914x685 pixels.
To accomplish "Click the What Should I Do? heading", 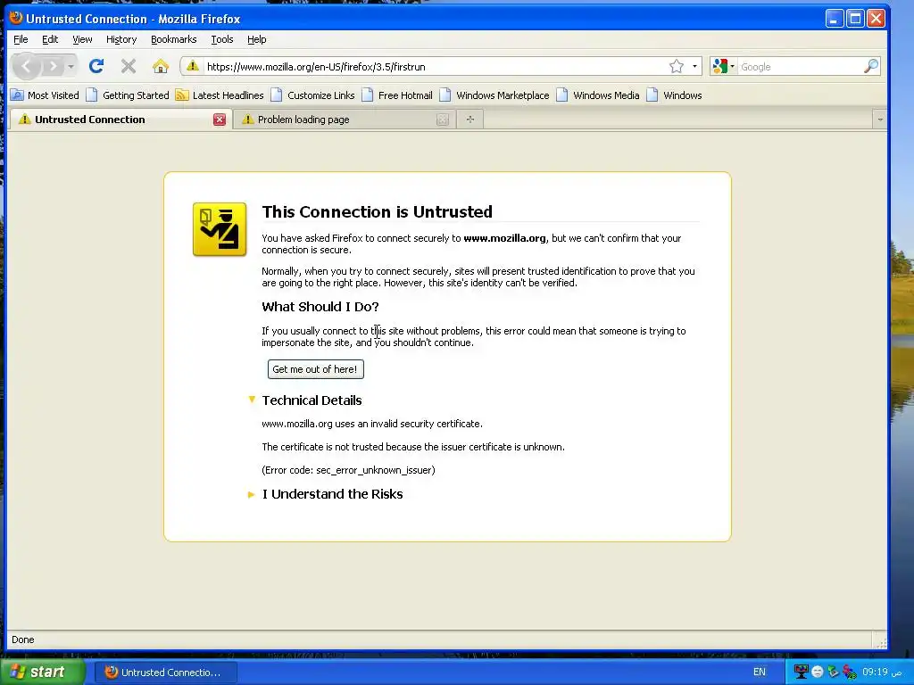I will [x=320, y=307].
